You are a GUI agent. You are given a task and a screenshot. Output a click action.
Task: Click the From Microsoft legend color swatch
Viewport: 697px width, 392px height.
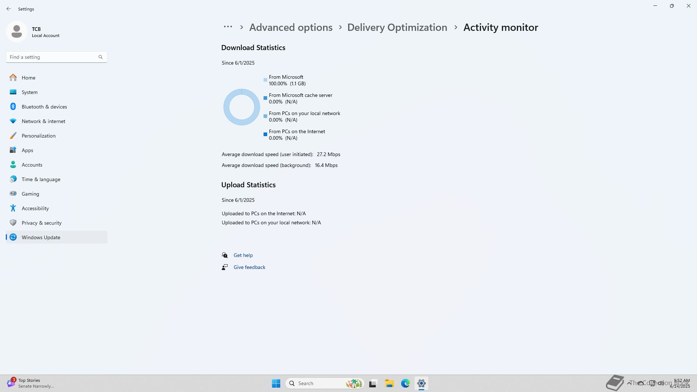tap(265, 80)
